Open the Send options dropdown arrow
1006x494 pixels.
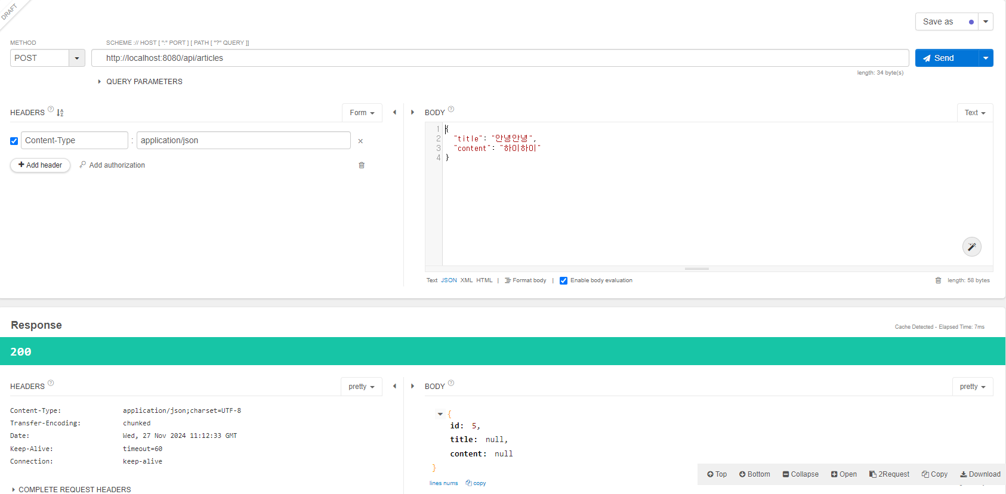tap(986, 58)
